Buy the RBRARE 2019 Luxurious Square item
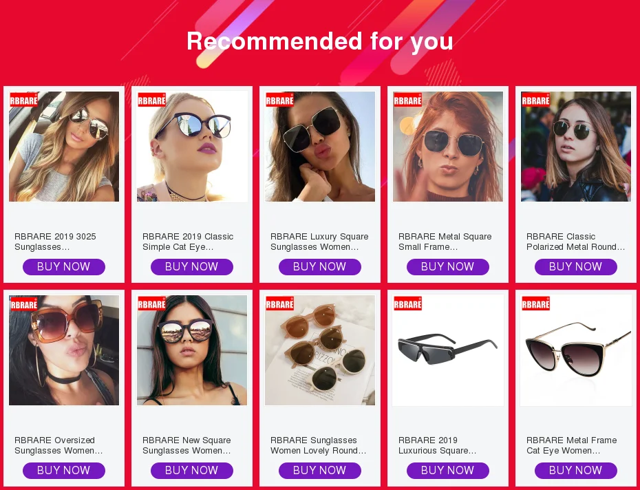Viewport: 640px width, 490px height. 448,471
